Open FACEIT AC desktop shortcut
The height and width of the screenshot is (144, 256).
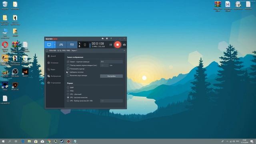click(15, 86)
